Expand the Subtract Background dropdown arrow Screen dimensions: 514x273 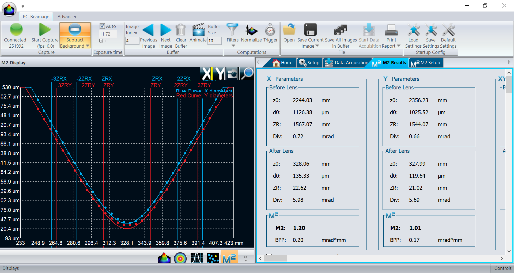click(87, 46)
